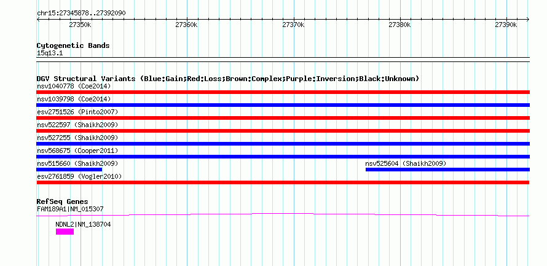
Task: Click the blue nsv568675 variant bar
Action: (283, 157)
